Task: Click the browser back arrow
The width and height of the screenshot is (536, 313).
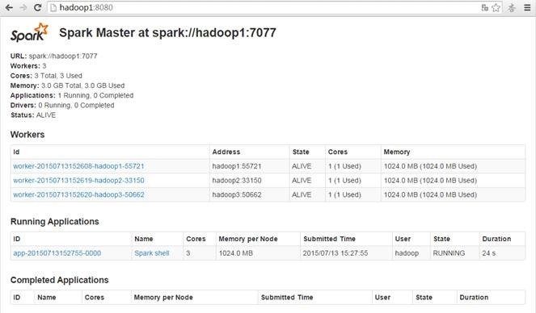Action: pyautogui.click(x=9, y=7)
